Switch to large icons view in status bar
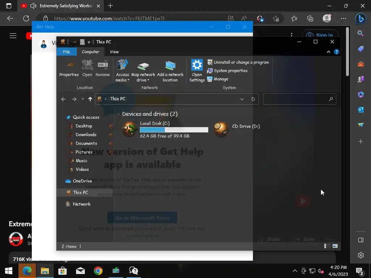The height and width of the screenshot is (278, 371). pyautogui.click(x=335, y=246)
